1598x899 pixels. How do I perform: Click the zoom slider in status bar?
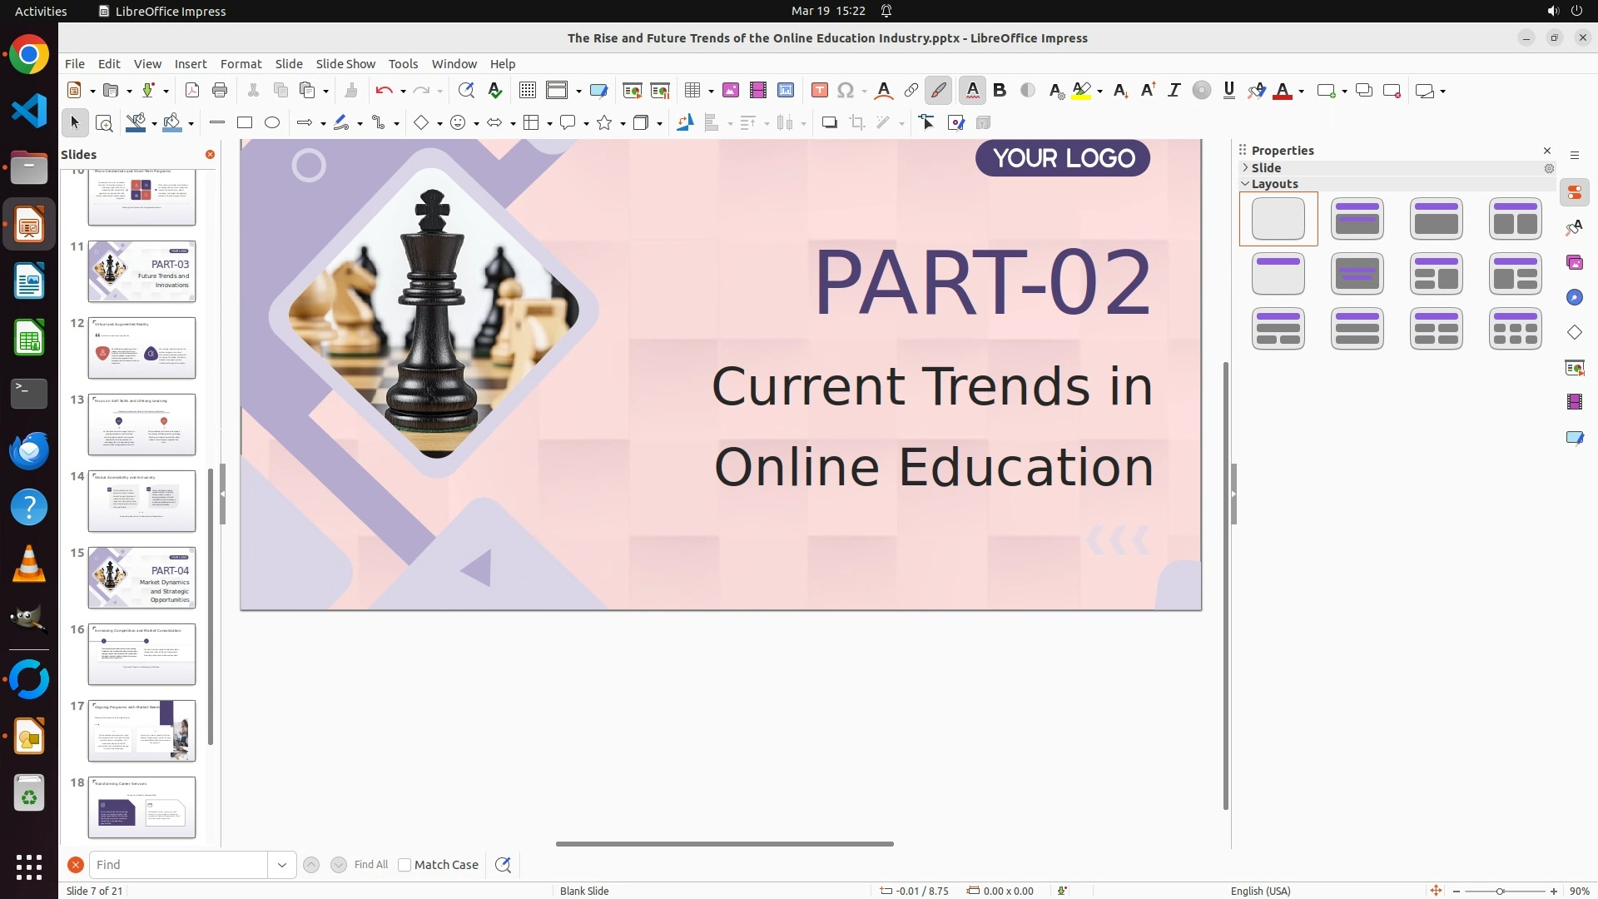point(1500,892)
